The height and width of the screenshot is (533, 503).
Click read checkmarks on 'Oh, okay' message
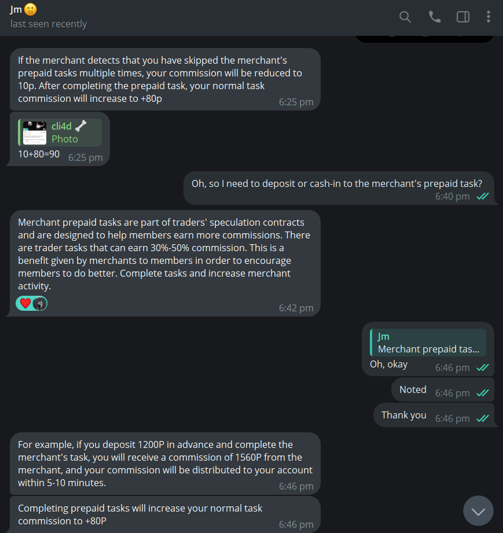(x=483, y=367)
